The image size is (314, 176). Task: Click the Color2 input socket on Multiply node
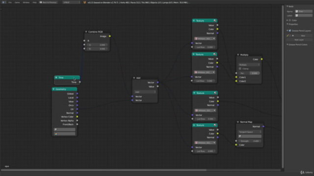(236, 81)
